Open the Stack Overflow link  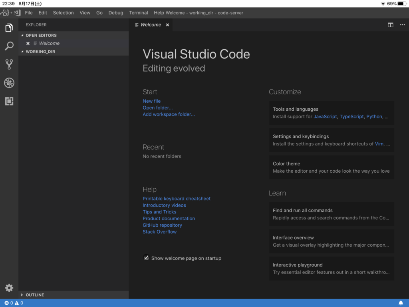point(160,232)
